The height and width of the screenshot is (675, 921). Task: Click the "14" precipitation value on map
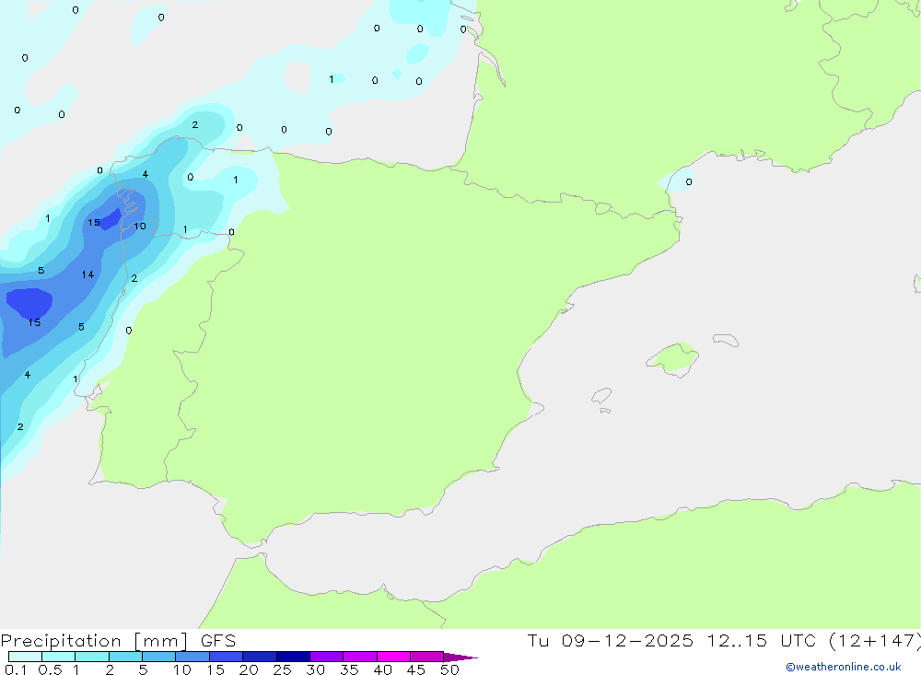(87, 274)
